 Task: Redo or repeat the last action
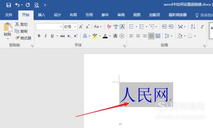28,5
